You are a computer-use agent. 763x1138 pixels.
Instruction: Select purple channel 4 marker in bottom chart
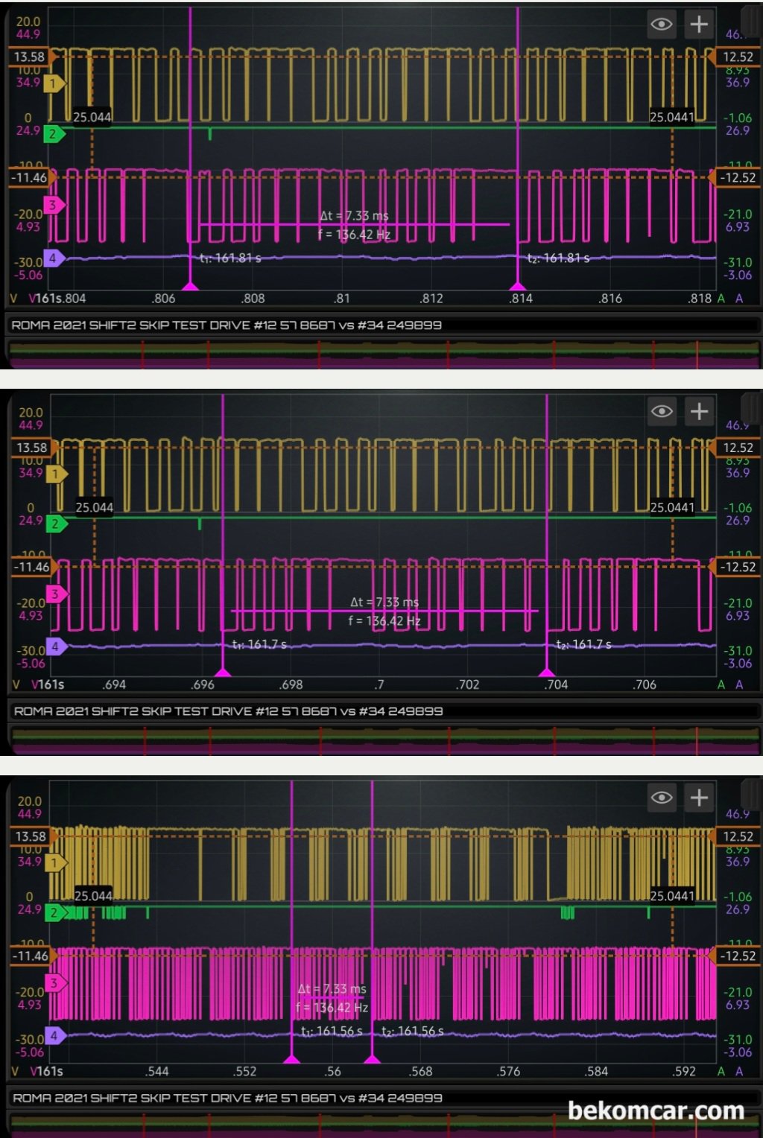pos(56,1035)
